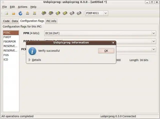Select the Configuration flags tab

pos(32,21)
